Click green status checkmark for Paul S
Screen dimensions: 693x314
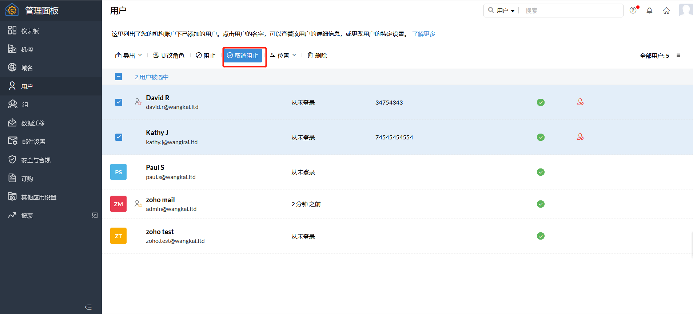tap(541, 172)
